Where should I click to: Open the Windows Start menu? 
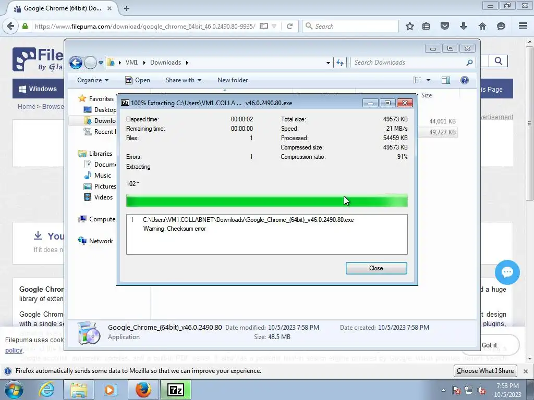(14, 390)
